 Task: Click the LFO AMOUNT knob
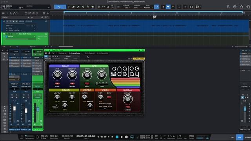point(102,75)
